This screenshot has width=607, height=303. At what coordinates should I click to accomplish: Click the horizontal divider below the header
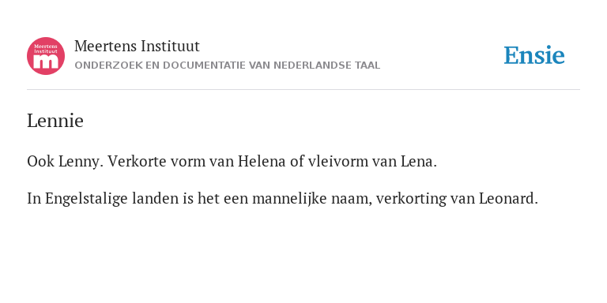point(303,90)
